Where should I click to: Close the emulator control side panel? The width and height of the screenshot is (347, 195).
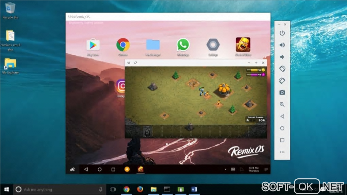(x=285, y=24)
